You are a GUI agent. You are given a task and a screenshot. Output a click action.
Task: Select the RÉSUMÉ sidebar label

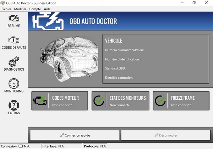click(x=14, y=26)
